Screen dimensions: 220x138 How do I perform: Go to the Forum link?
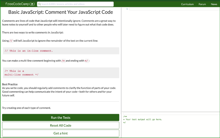202,4
